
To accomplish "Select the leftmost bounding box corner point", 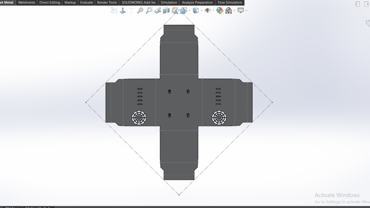I will point(86,102).
